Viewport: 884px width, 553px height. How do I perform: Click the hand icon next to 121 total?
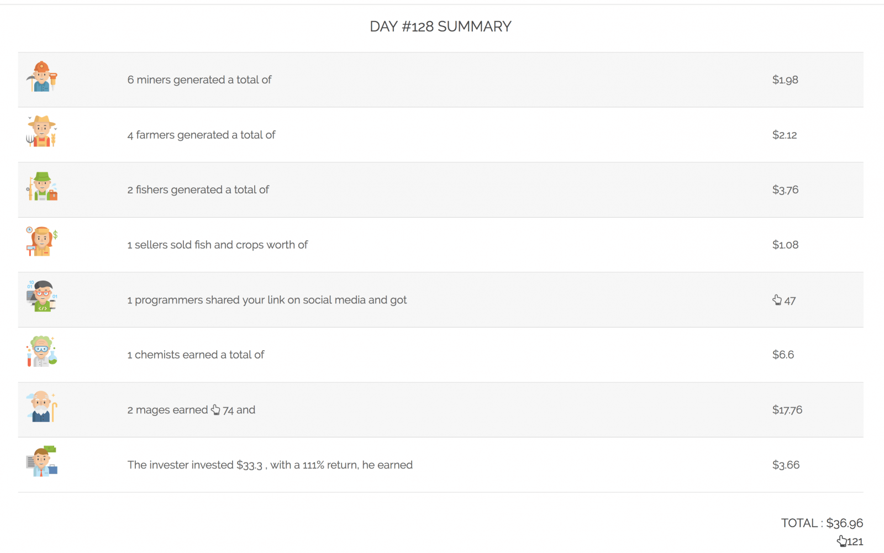(x=841, y=541)
